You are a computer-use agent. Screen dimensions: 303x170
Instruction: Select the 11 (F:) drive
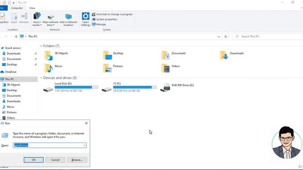click(x=129, y=87)
